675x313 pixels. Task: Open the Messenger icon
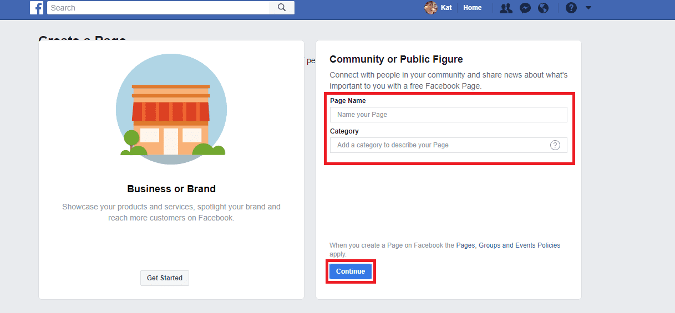click(x=525, y=8)
